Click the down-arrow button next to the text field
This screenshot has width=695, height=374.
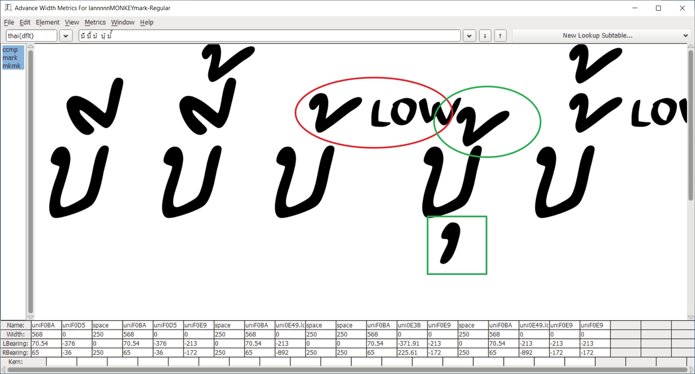tap(485, 36)
